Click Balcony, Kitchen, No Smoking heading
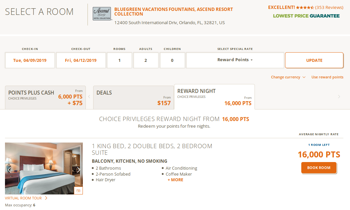The image size is (350, 210). pyautogui.click(x=130, y=161)
